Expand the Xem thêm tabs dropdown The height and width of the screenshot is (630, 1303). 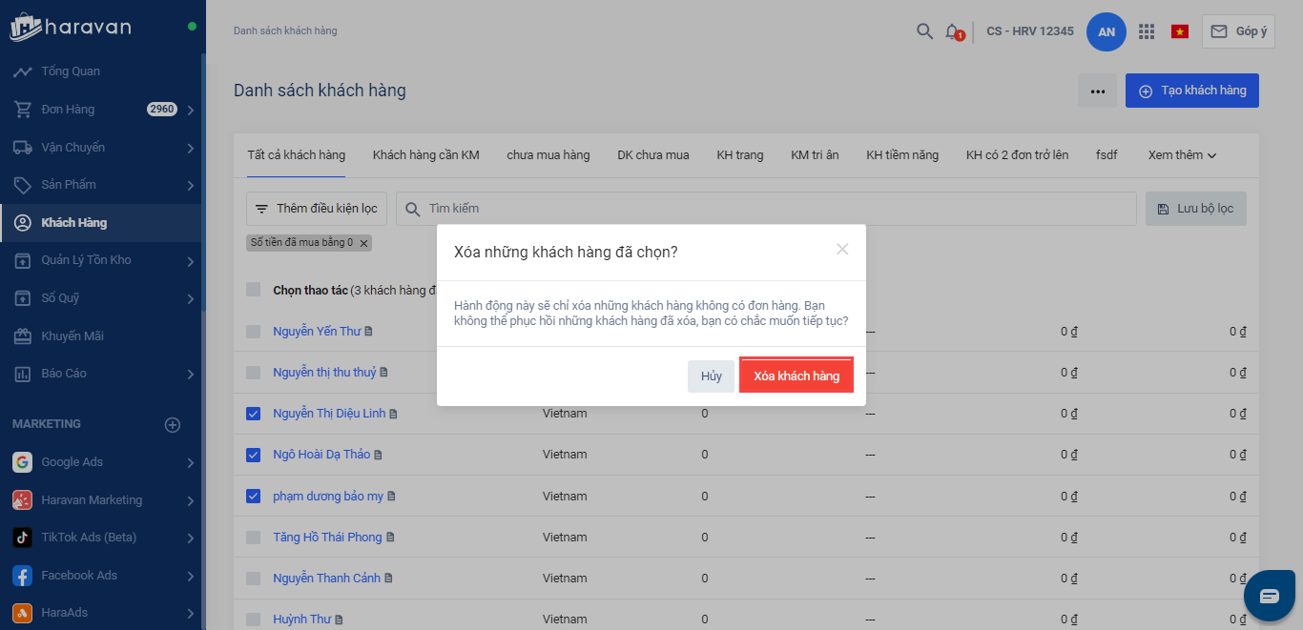(1182, 154)
